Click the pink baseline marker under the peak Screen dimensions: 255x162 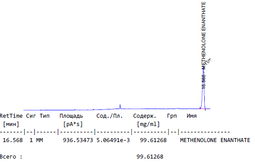pyautogui.click(x=202, y=109)
